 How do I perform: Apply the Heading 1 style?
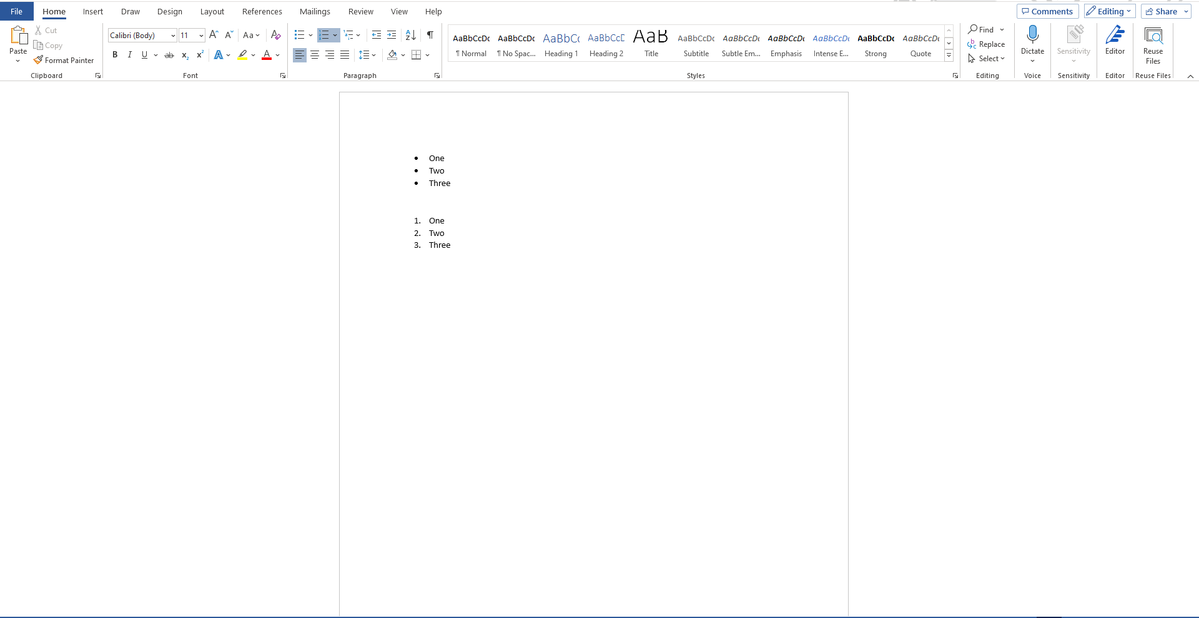(x=561, y=44)
